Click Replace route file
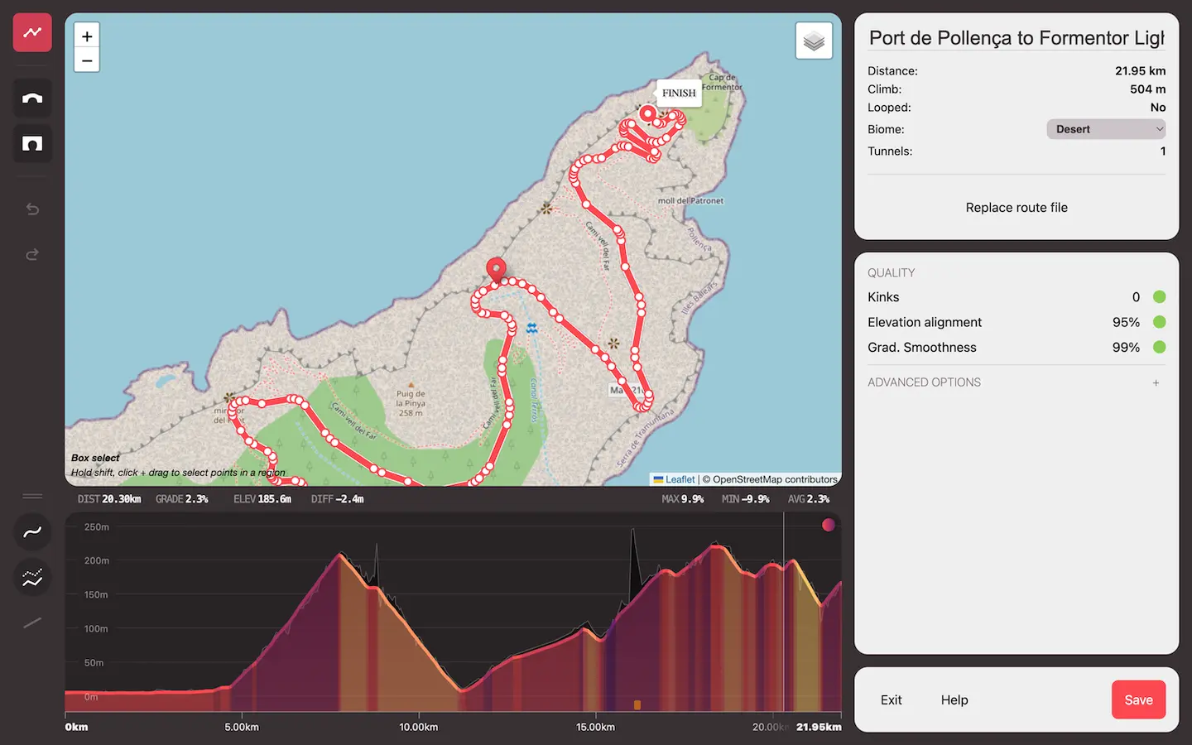 pyautogui.click(x=1016, y=208)
